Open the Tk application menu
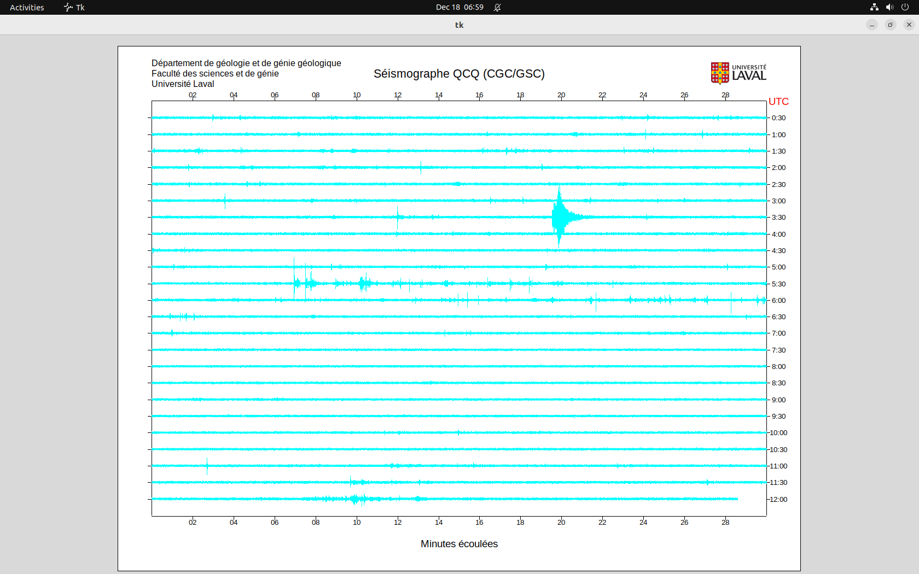 tap(74, 7)
